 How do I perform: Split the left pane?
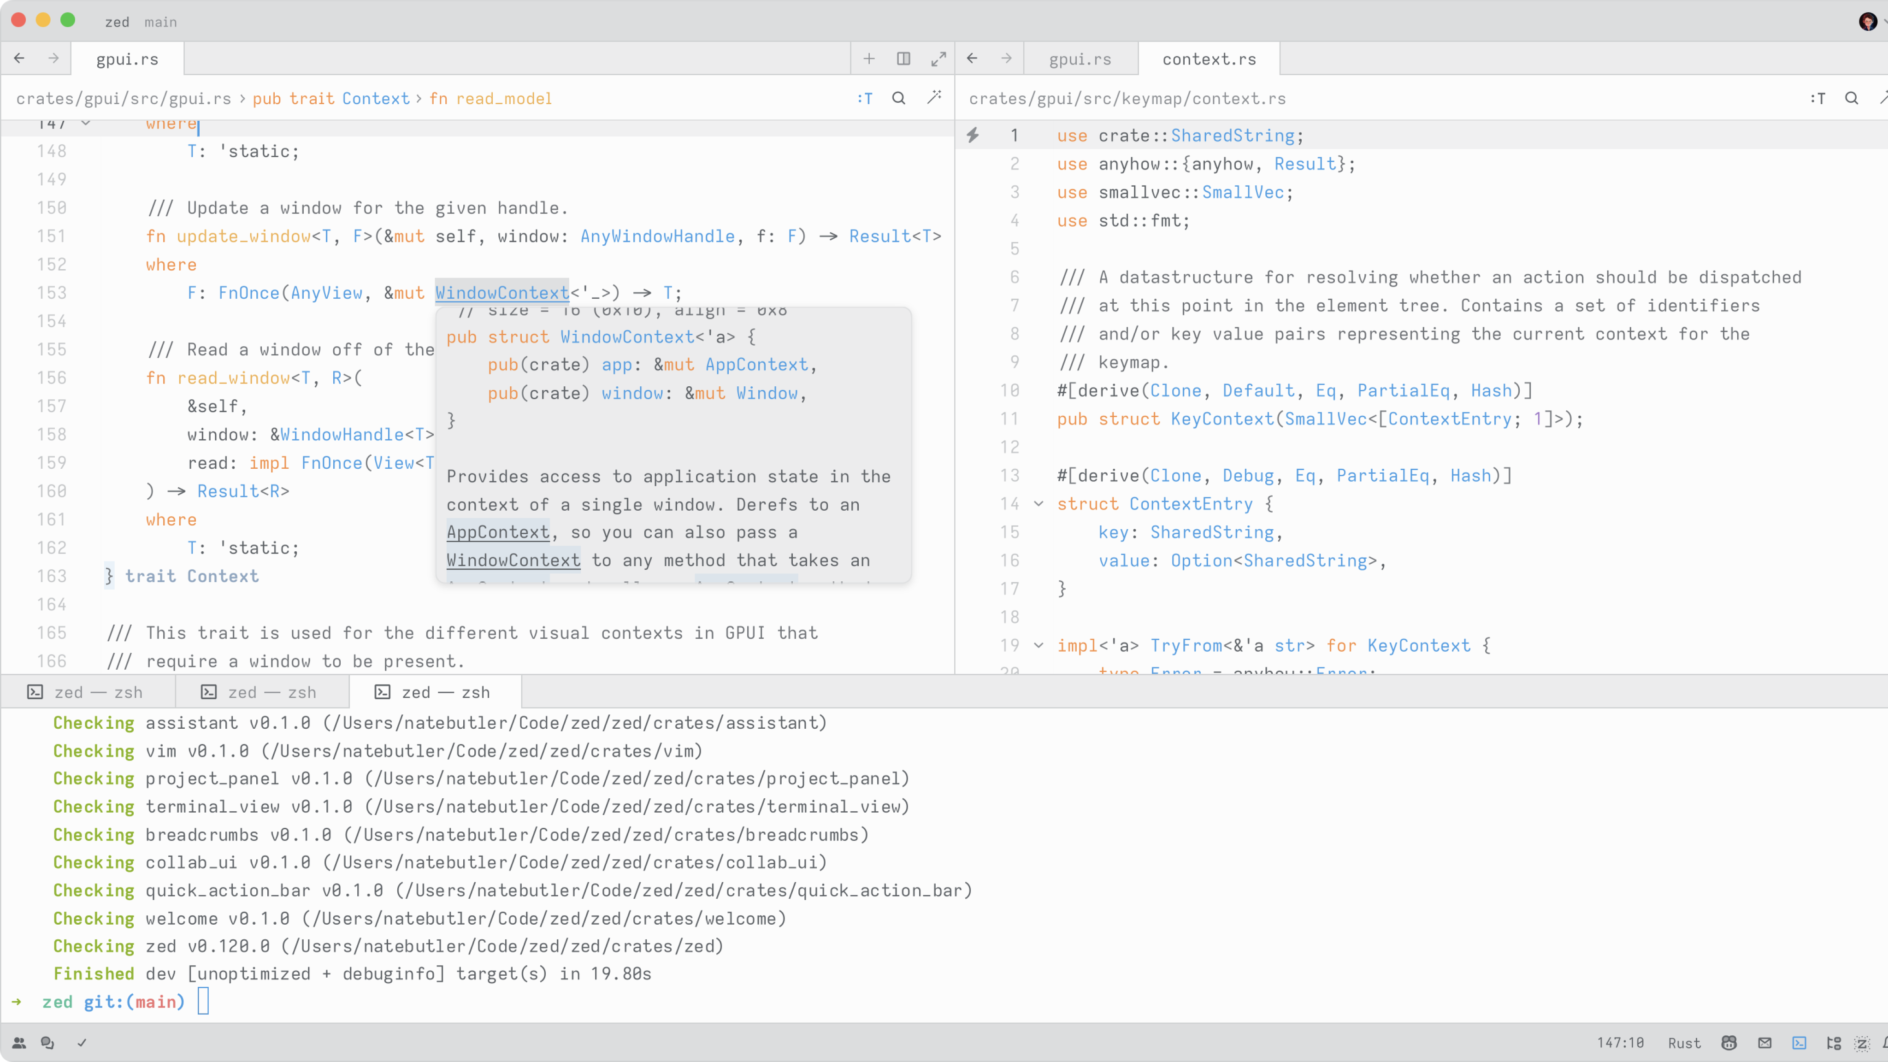point(904,59)
